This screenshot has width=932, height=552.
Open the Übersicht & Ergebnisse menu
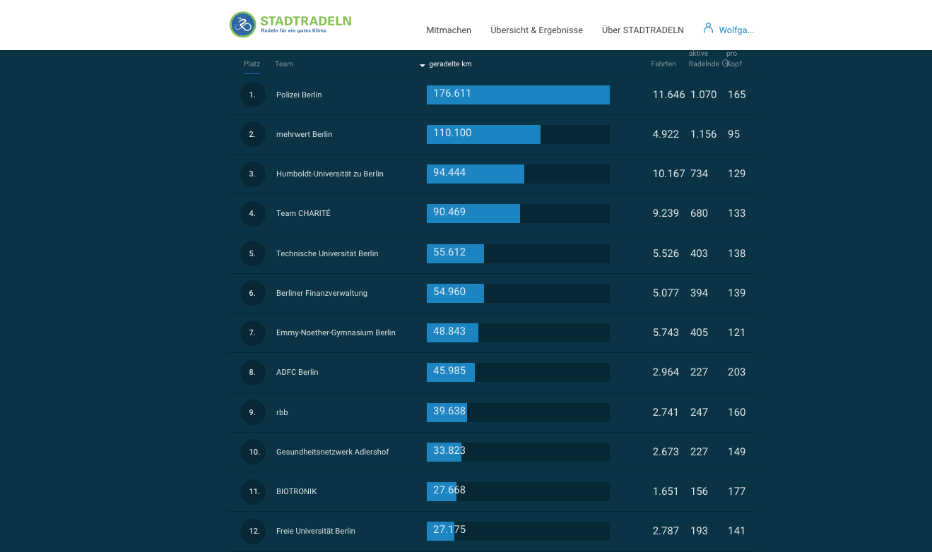coord(536,30)
